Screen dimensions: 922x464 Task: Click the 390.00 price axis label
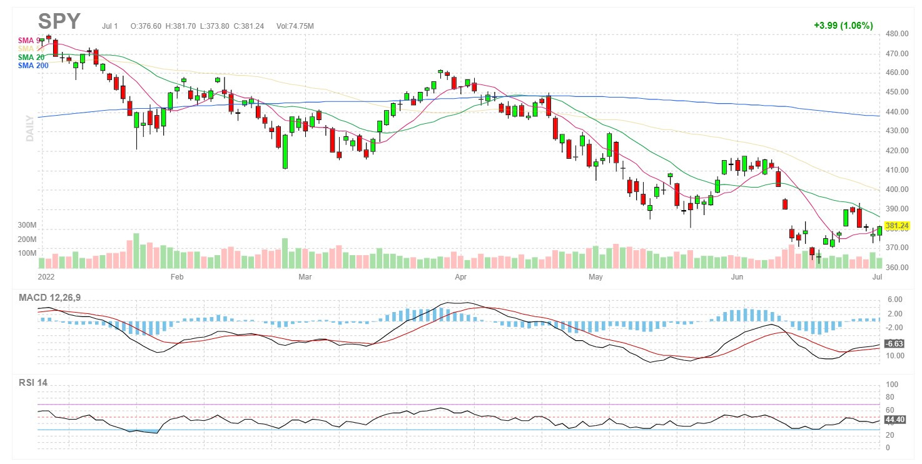(x=898, y=209)
